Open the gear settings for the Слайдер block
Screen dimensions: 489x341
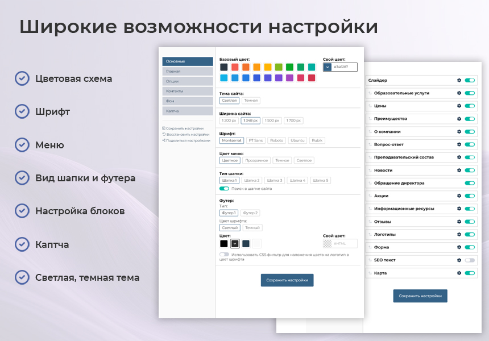pyautogui.click(x=459, y=80)
